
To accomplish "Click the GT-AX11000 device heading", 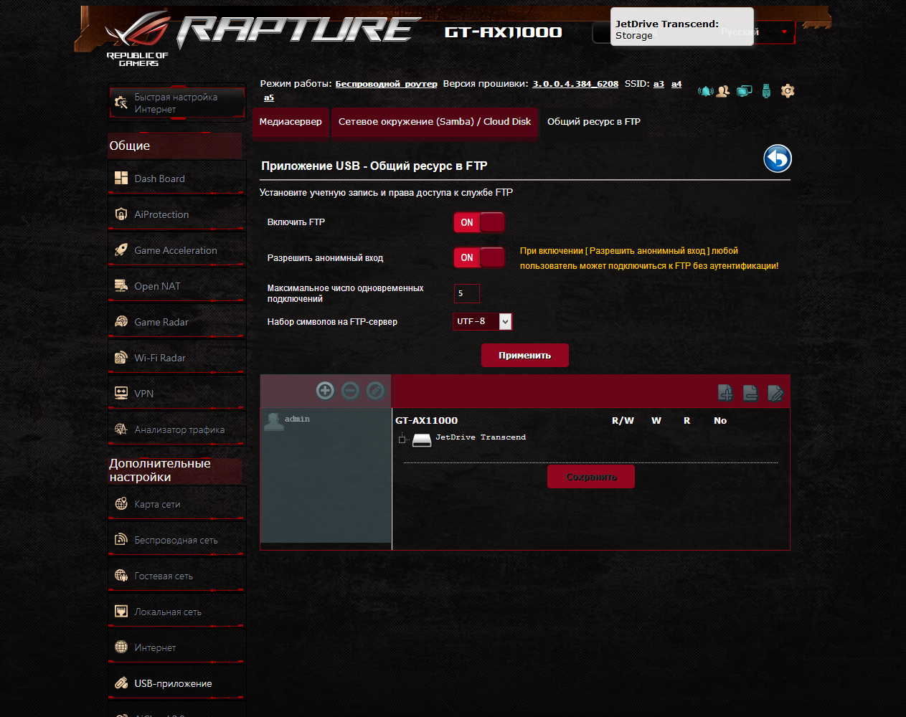I will (426, 421).
